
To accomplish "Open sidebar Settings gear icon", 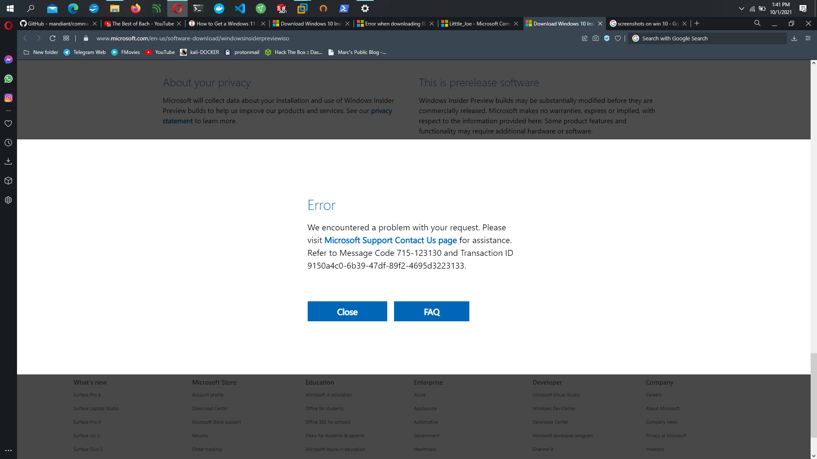I will pyautogui.click(x=9, y=200).
